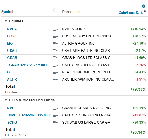Select the SCHWAB US LARGE CAP description

click(x=88, y=122)
